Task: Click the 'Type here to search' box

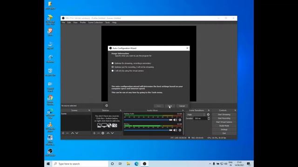Action: 80,164
